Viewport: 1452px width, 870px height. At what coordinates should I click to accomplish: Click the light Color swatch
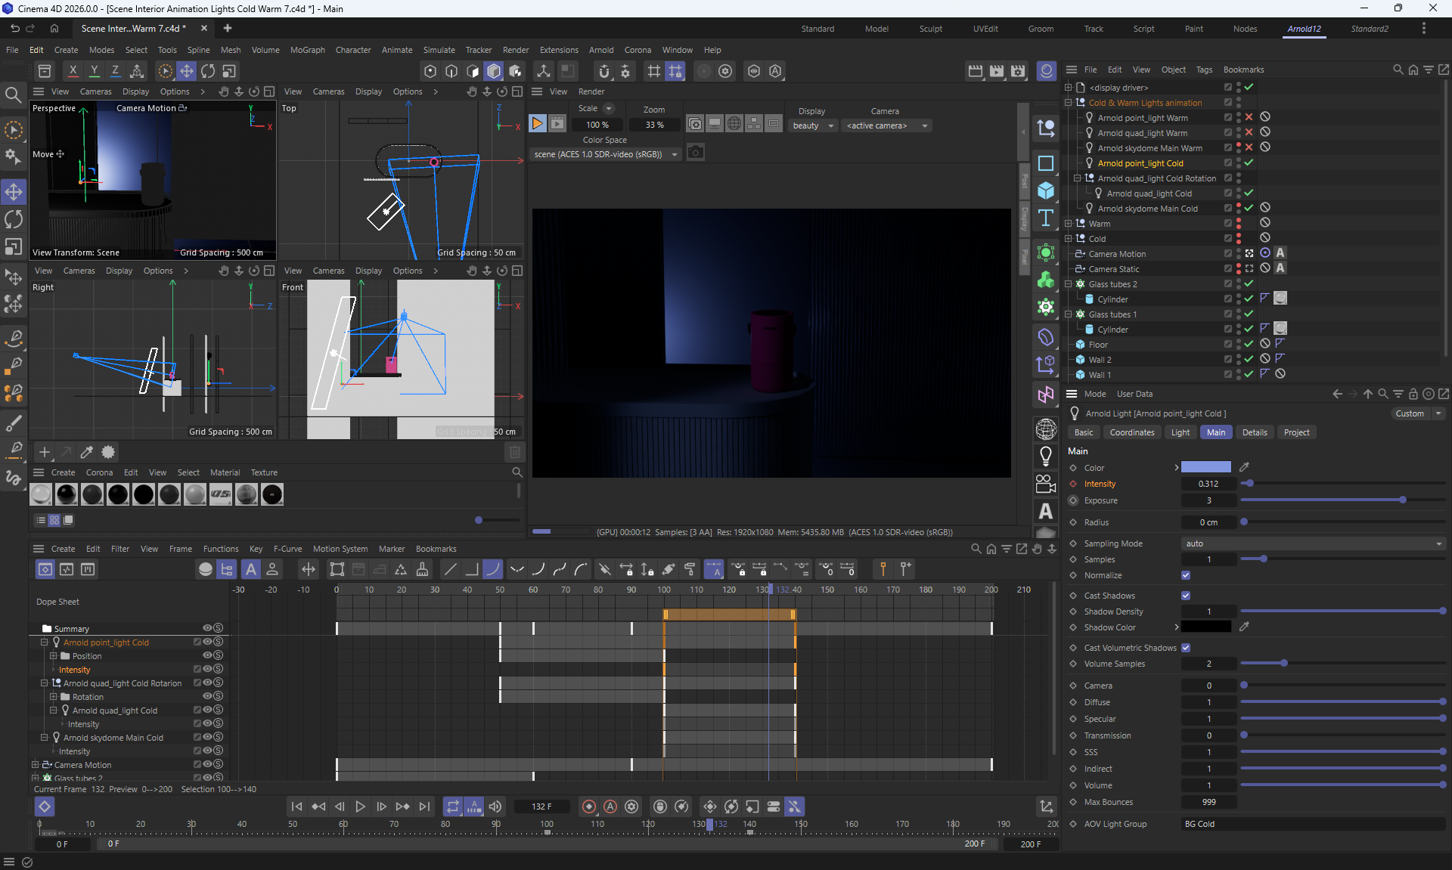(x=1205, y=467)
